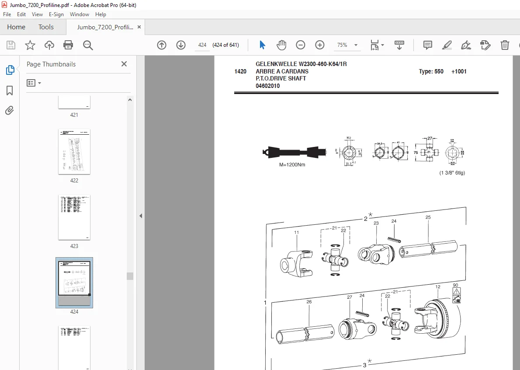
Task: Open the Edit menu
Action: point(21,14)
